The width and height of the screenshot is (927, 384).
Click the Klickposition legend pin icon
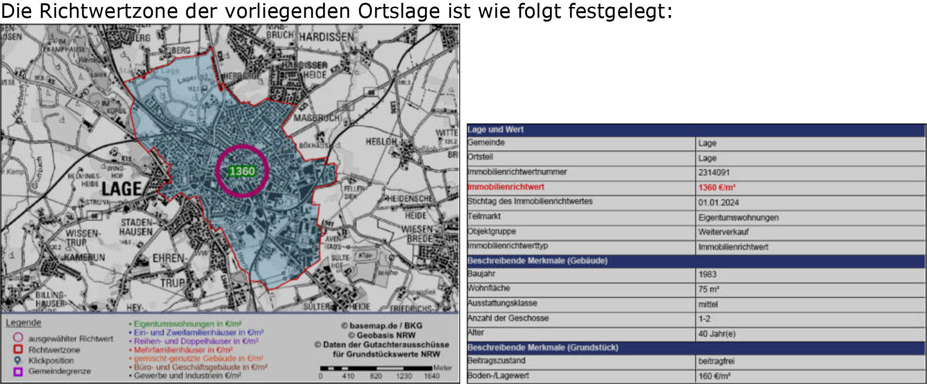[18, 361]
